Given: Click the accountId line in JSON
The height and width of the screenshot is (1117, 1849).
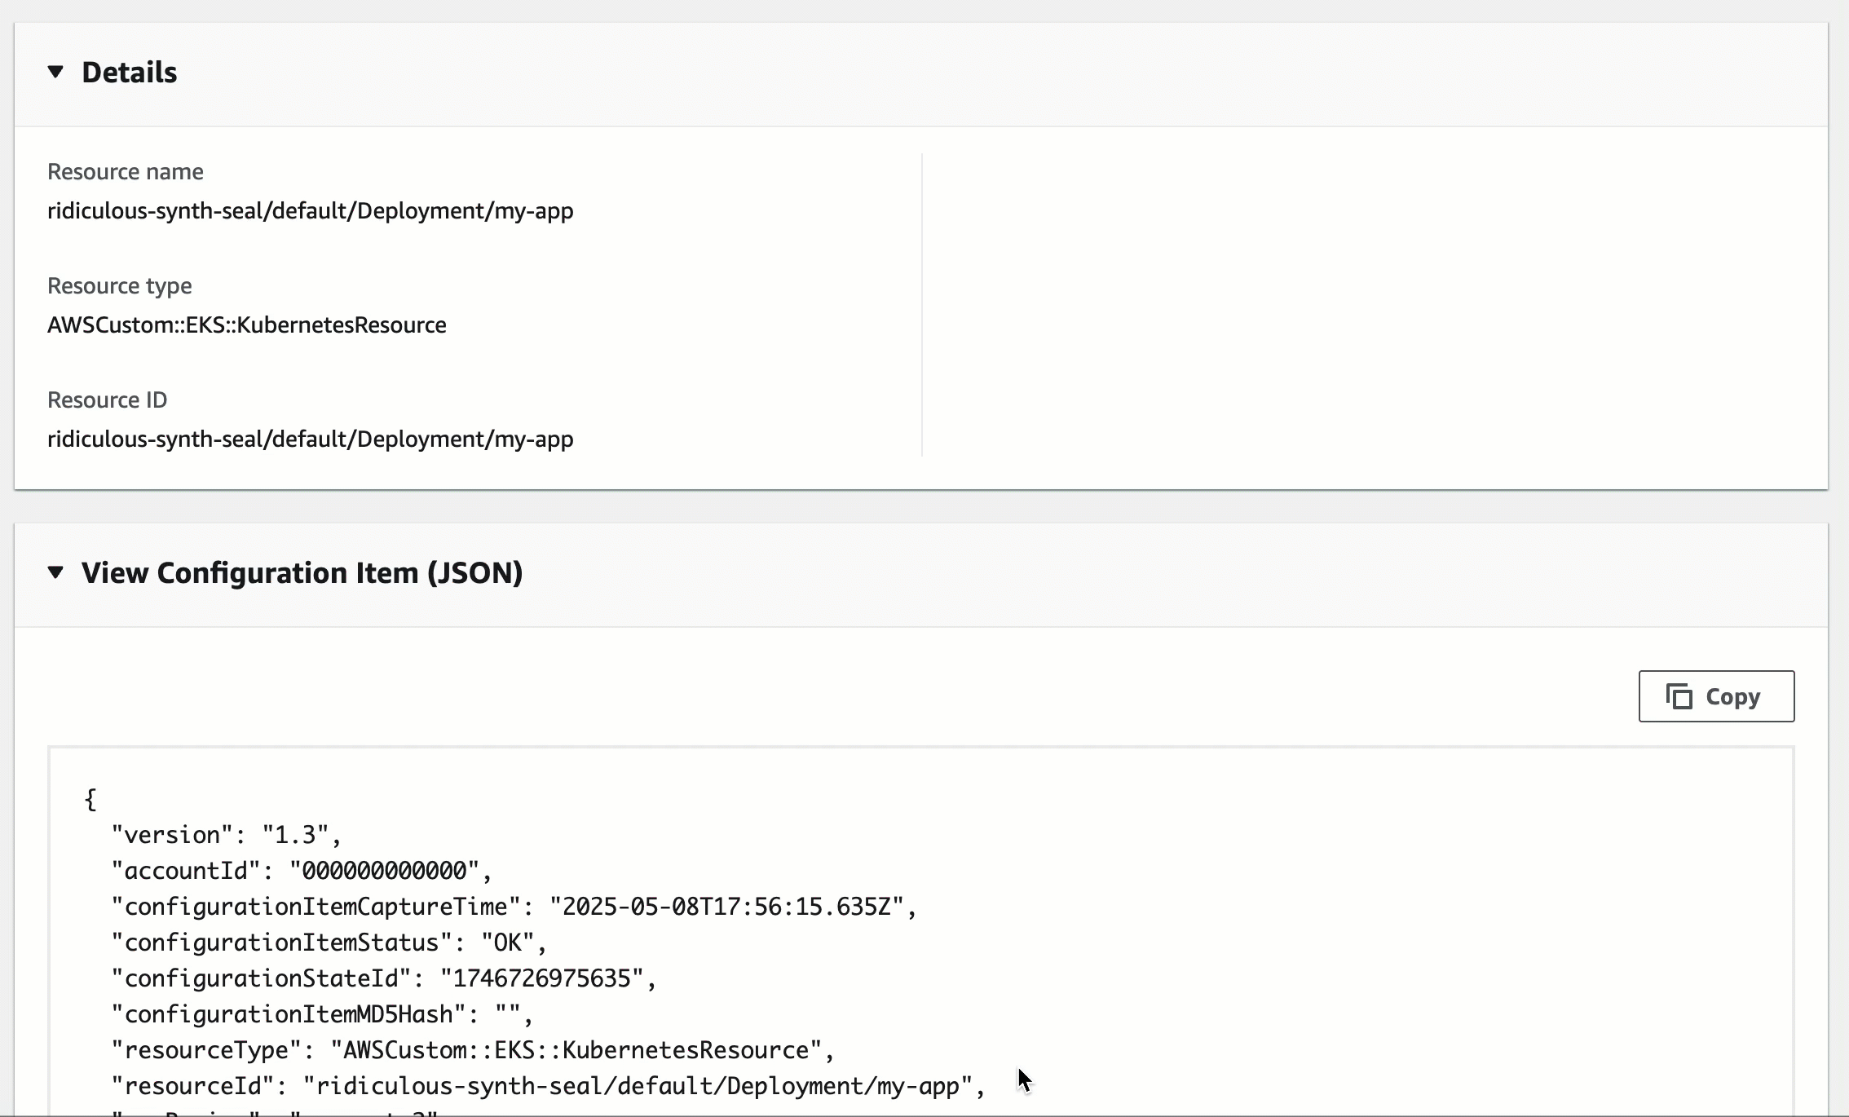Looking at the screenshot, I should coord(302,871).
